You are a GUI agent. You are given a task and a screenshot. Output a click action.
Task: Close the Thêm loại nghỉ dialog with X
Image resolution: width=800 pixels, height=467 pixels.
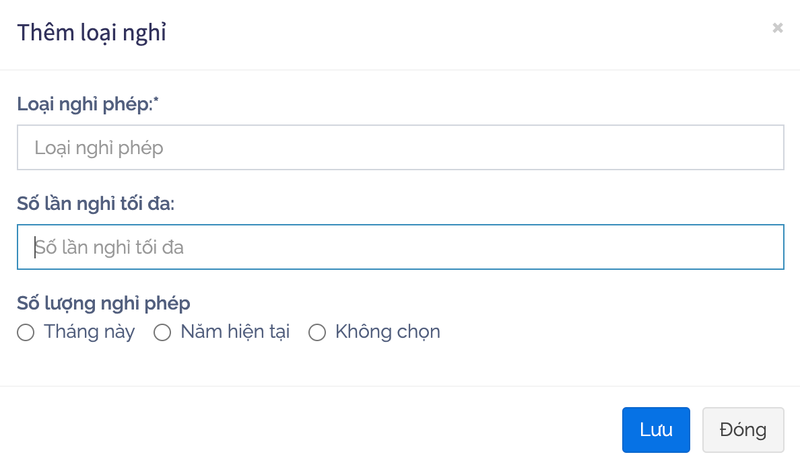(777, 28)
